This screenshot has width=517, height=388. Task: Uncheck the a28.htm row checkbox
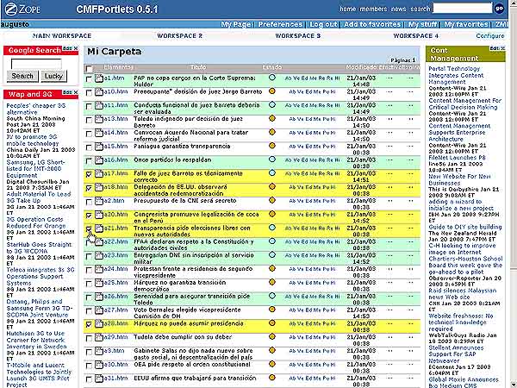89,325
